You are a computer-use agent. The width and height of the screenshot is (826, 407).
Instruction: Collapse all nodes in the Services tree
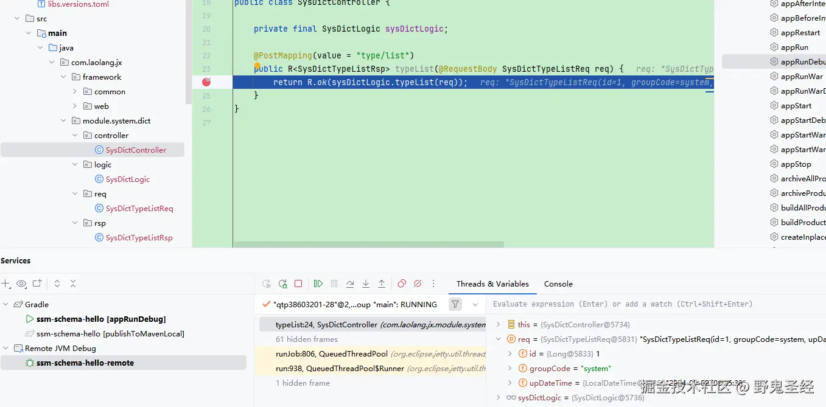pyautogui.click(x=73, y=284)
